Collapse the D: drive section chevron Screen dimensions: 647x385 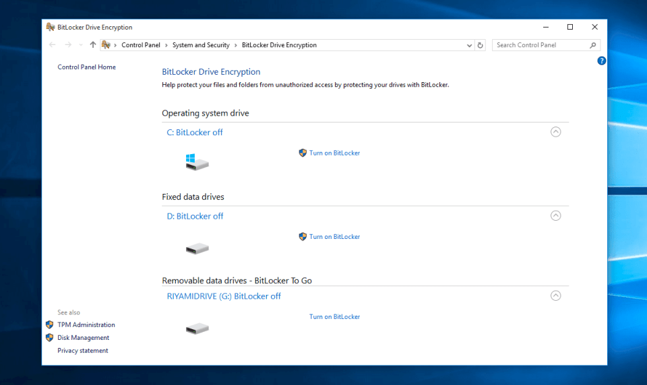click(555, 215)
